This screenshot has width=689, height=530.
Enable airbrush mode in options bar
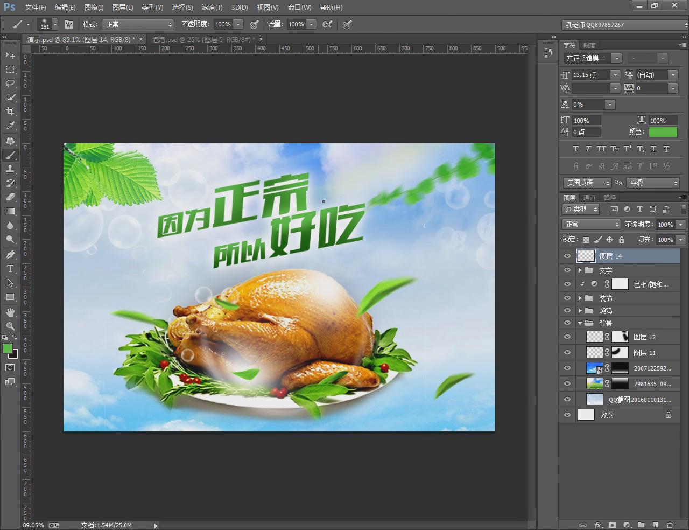[x=327, y=24]
